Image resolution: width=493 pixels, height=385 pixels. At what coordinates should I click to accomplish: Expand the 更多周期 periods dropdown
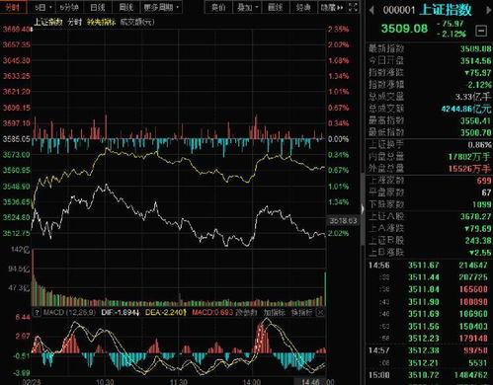161,7
